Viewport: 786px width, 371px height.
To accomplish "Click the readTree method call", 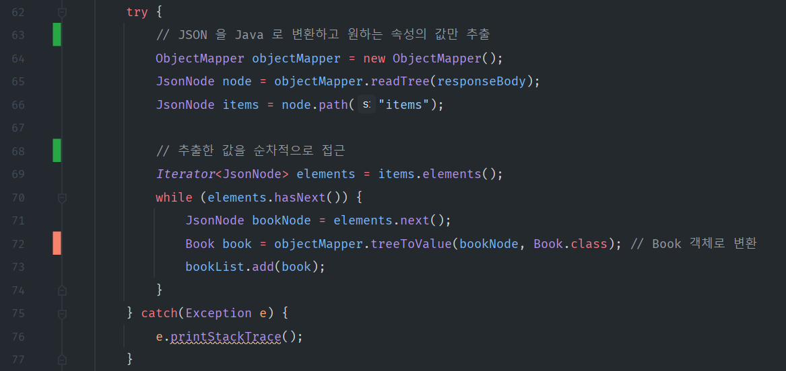I will click(x=400, y=81).
